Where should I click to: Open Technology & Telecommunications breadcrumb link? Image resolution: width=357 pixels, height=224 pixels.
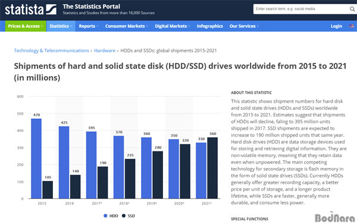pos(51,51)
